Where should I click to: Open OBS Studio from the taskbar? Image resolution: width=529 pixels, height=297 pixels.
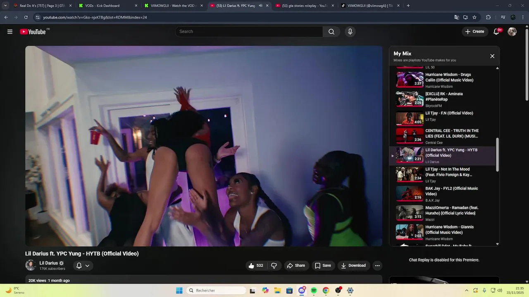pyautogui.click(x=338, y=290)
